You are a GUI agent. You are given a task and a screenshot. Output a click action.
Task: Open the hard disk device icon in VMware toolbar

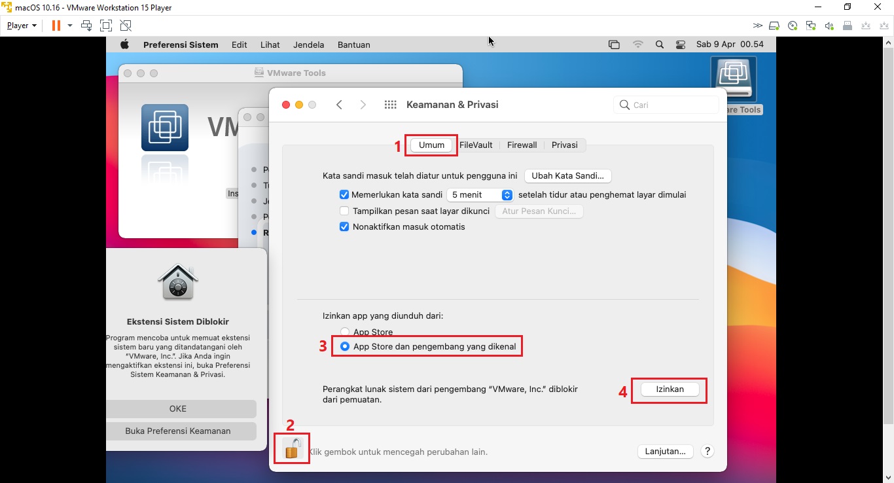774,26
